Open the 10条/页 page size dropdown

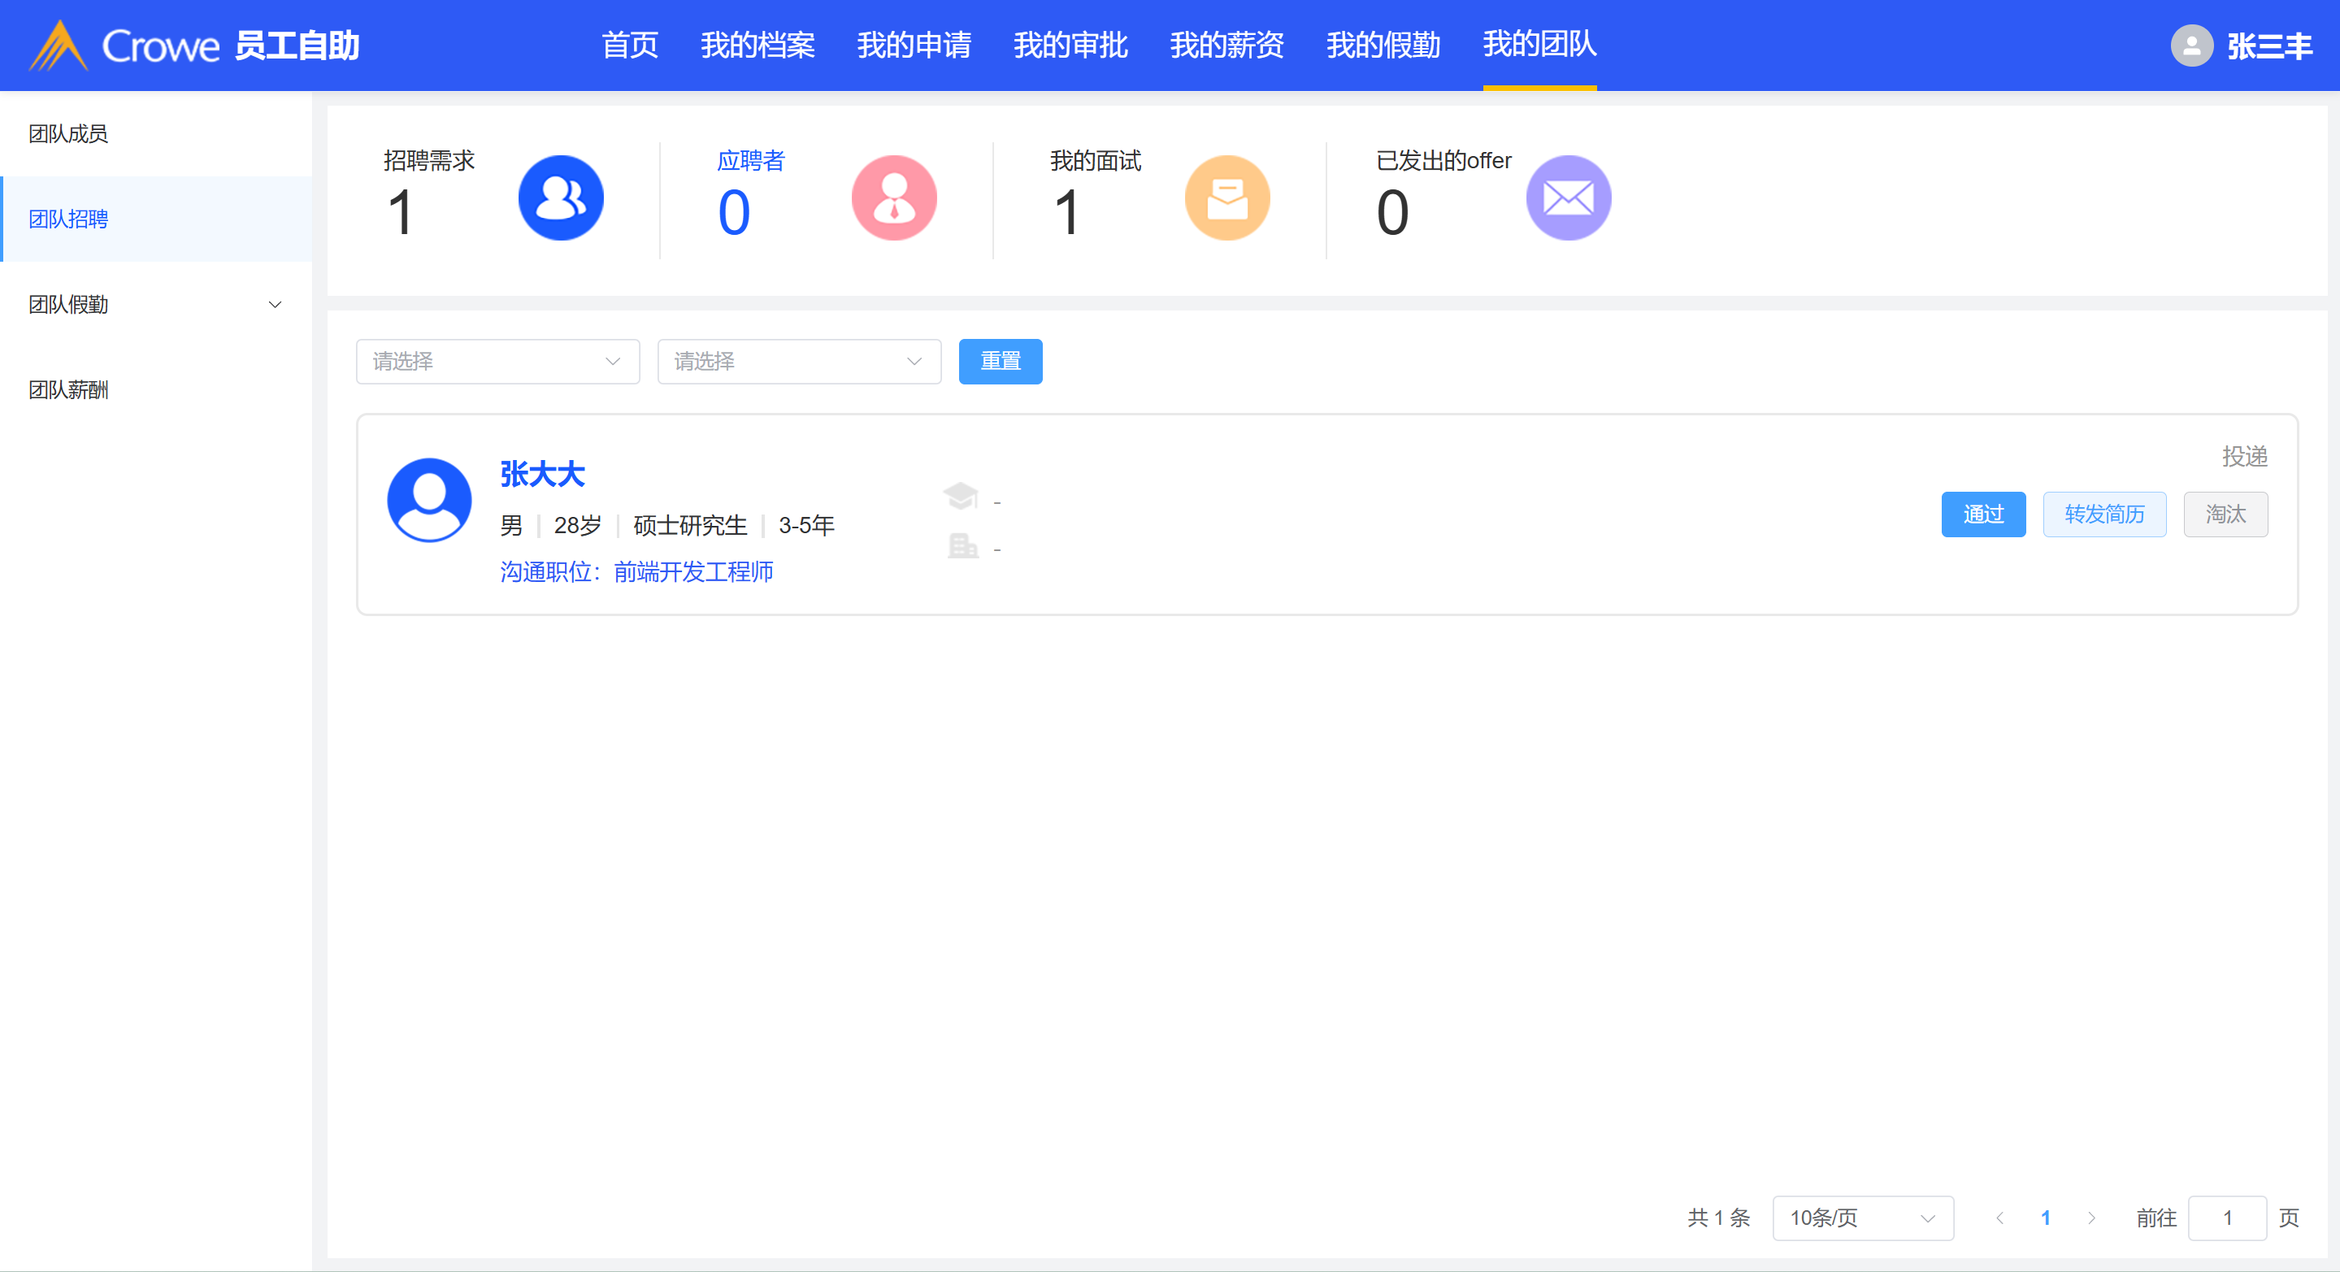click(1862, 1218)
